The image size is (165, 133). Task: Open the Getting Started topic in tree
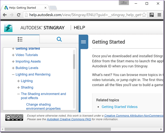click(28, 48)
